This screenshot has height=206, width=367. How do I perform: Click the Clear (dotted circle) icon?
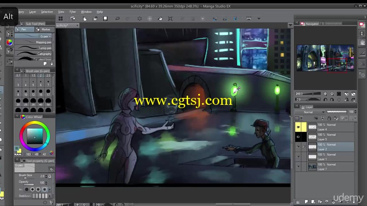pos(139,18)
